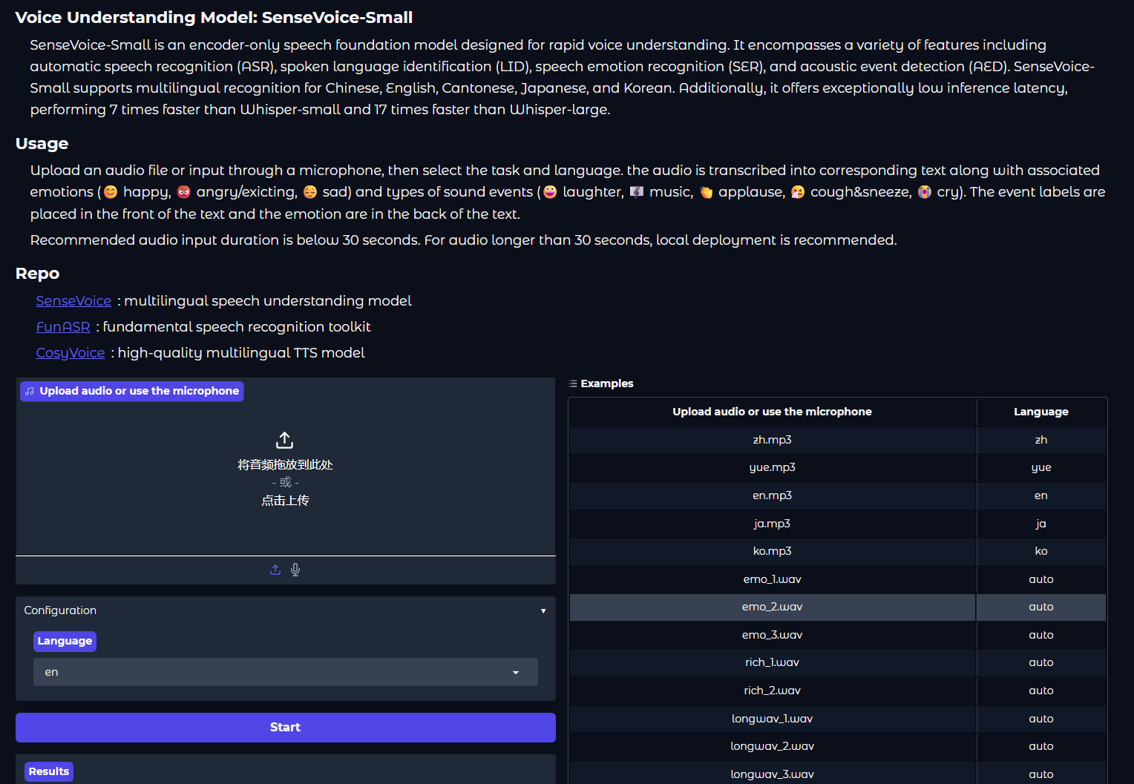Click the Configuration section title
Image resolution: width=1134 pixels, height=784 pixels.
(x=60, y=610)
